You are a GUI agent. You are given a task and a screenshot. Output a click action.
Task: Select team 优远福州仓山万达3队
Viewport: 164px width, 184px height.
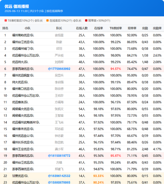pyautogui.click(x=26, y=96)
